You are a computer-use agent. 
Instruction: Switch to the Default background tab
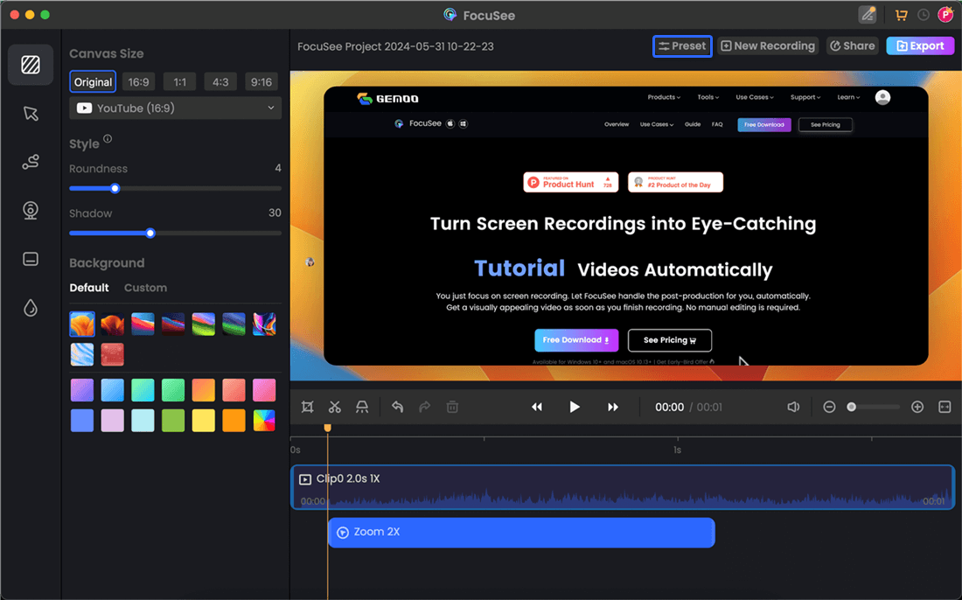tap(89, 288)
